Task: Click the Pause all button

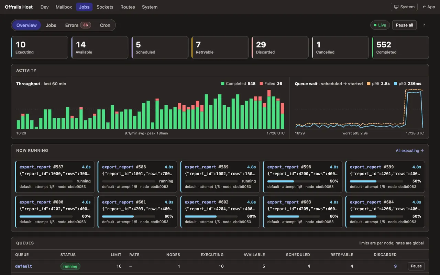Action: 404,25
